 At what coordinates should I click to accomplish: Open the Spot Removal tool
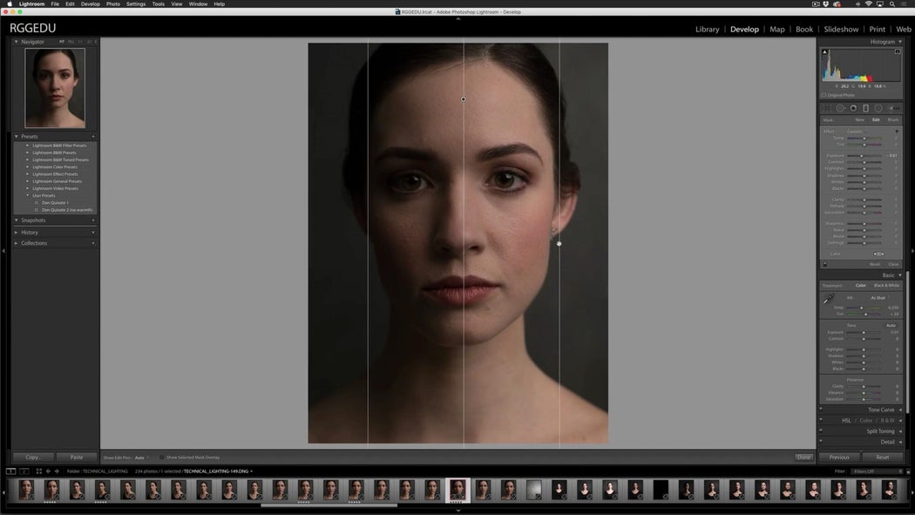(x=841, y=108)
